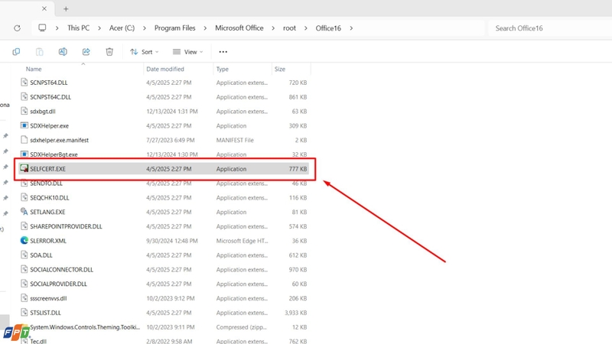Sort by Date modified column header

point(165,69)
